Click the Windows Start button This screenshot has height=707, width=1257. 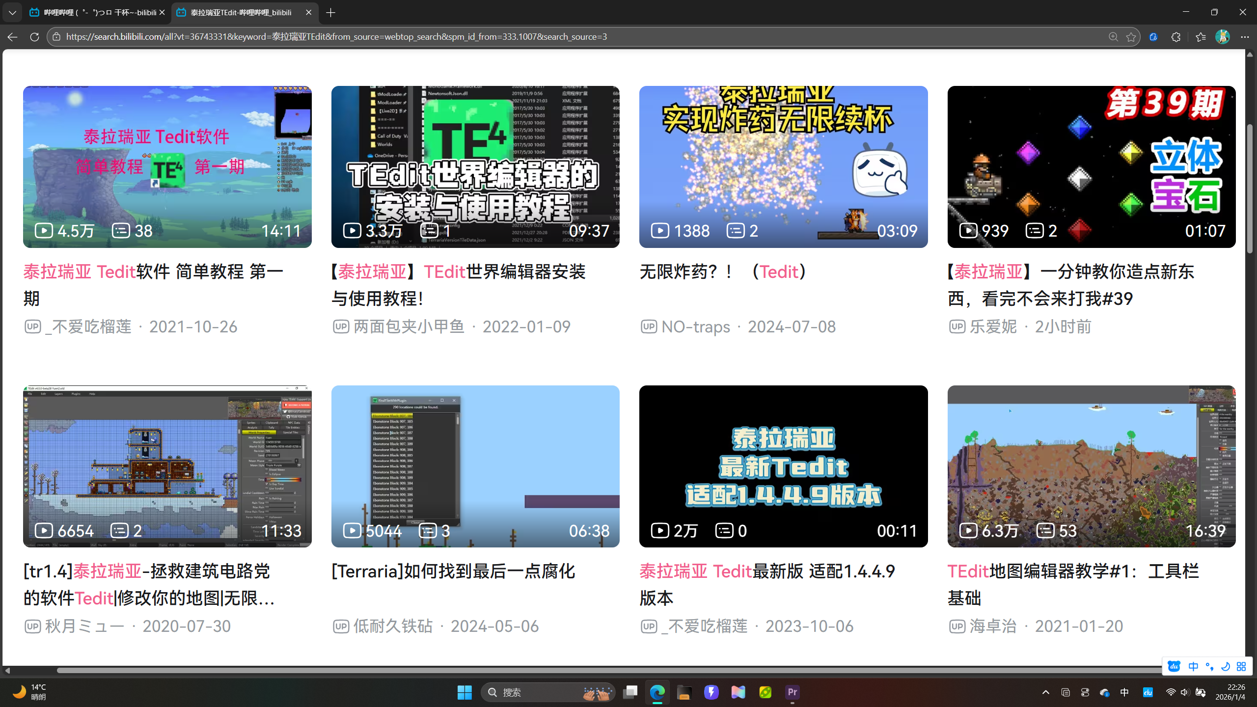[464, 692]
